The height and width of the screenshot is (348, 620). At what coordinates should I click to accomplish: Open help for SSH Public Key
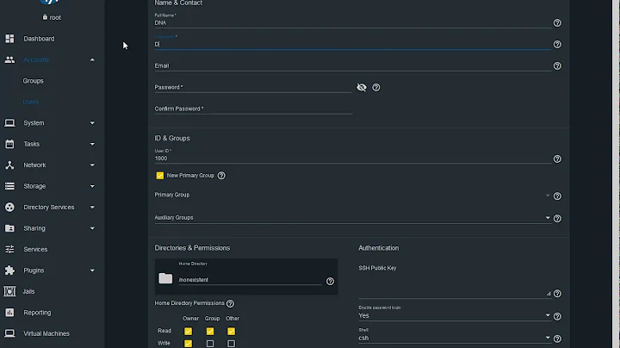click(557, 294)
